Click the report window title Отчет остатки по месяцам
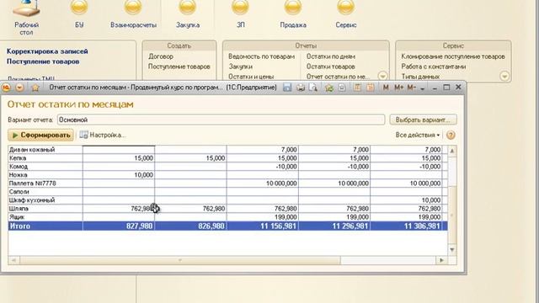The height and width of the screenshot is (303, 539). (71, 104)
